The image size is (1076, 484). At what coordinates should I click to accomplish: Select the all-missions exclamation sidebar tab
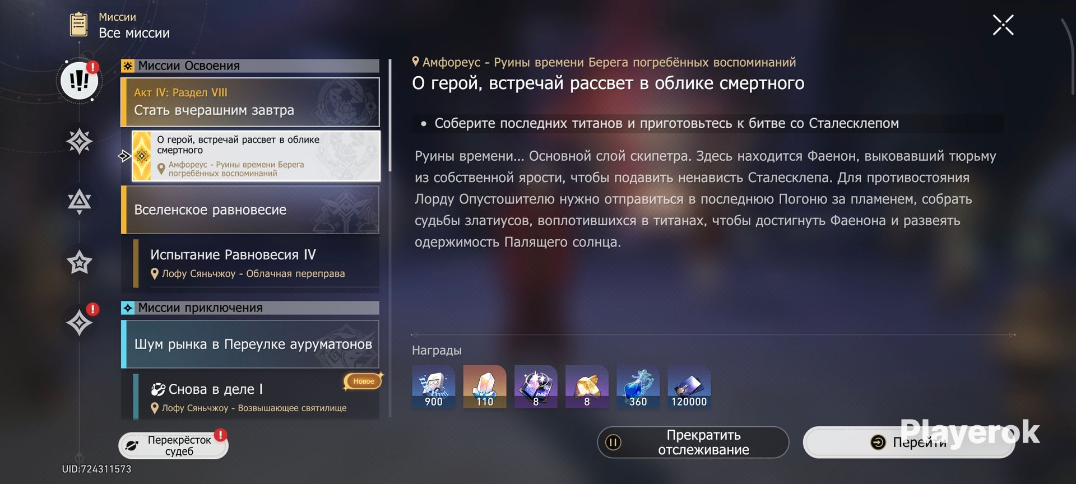[80, 81]
